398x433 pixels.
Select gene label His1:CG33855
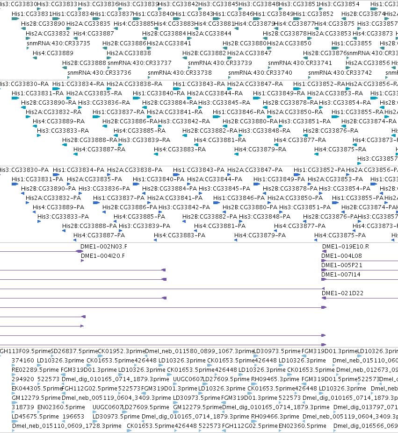(x=352, y=43)
